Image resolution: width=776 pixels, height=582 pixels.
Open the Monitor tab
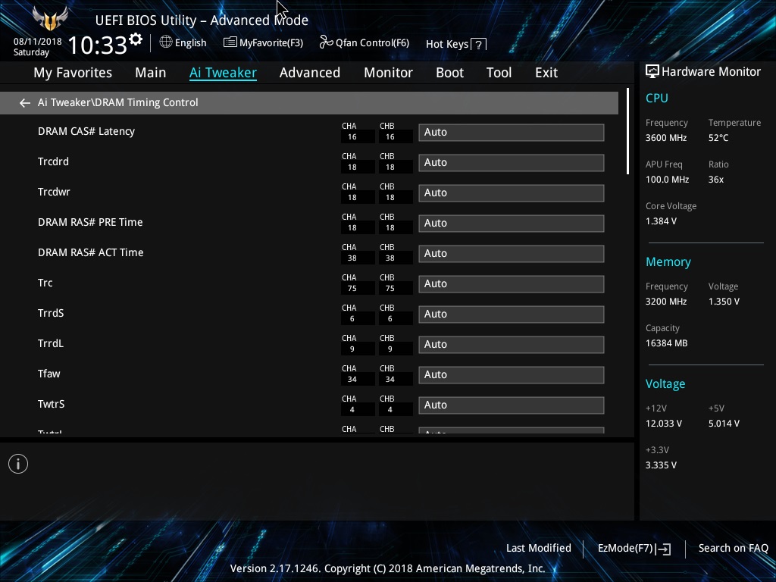(388, 73)
